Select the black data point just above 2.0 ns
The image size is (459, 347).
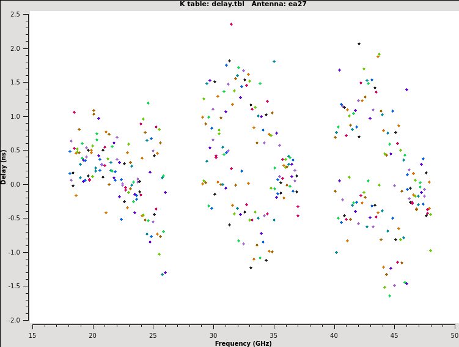pos(359,43)
